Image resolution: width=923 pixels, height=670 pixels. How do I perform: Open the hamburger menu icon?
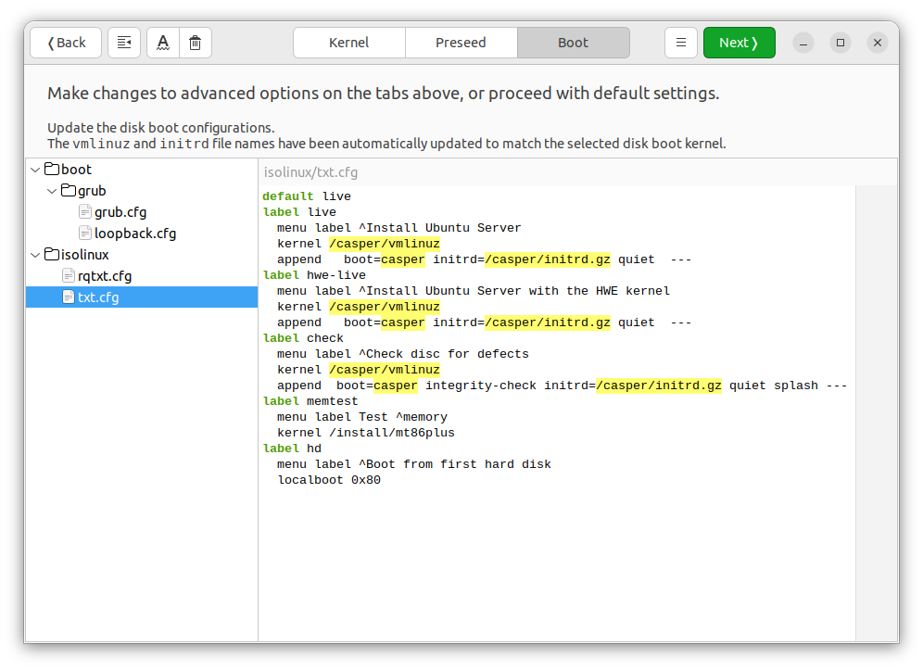[681, 42]
